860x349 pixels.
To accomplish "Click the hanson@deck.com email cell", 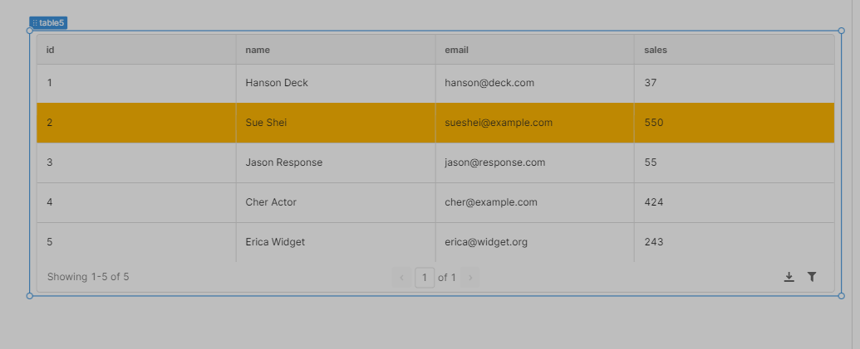I will [489, 83].
